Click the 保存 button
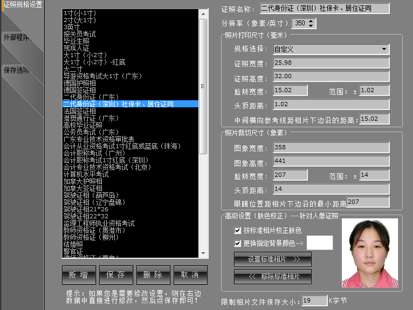The width and height of the screenshot is (413, 310). pyautogui.click(x=116, y=275)
